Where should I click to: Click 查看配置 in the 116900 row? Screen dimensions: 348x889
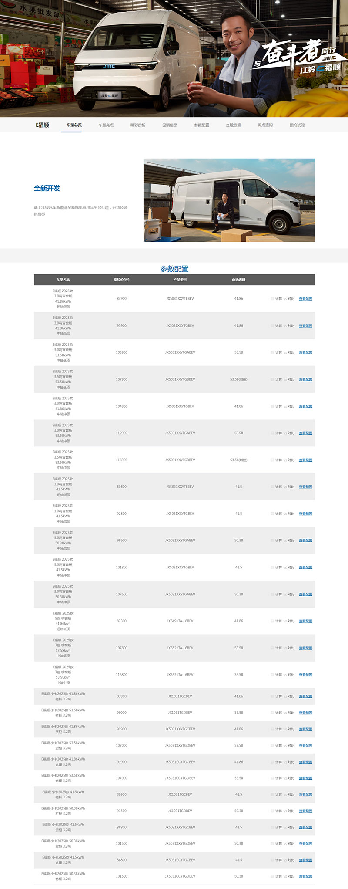click(x=305, y=460)
